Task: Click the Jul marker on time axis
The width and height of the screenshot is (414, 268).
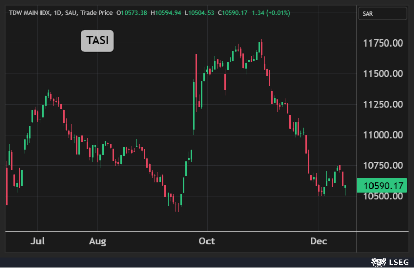Action: (37, 241)
